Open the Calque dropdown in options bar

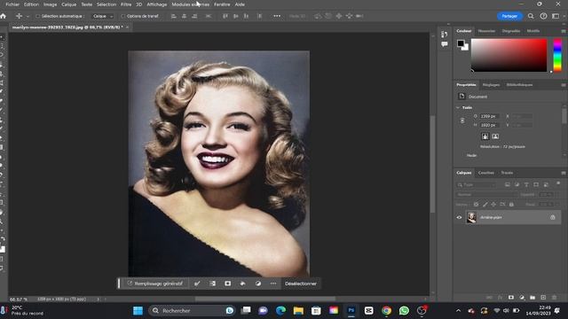pyautogui.click(x=103, y=16)
